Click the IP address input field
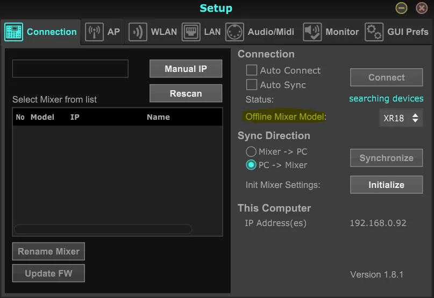 pyautogui.click(x=70, y=69)
